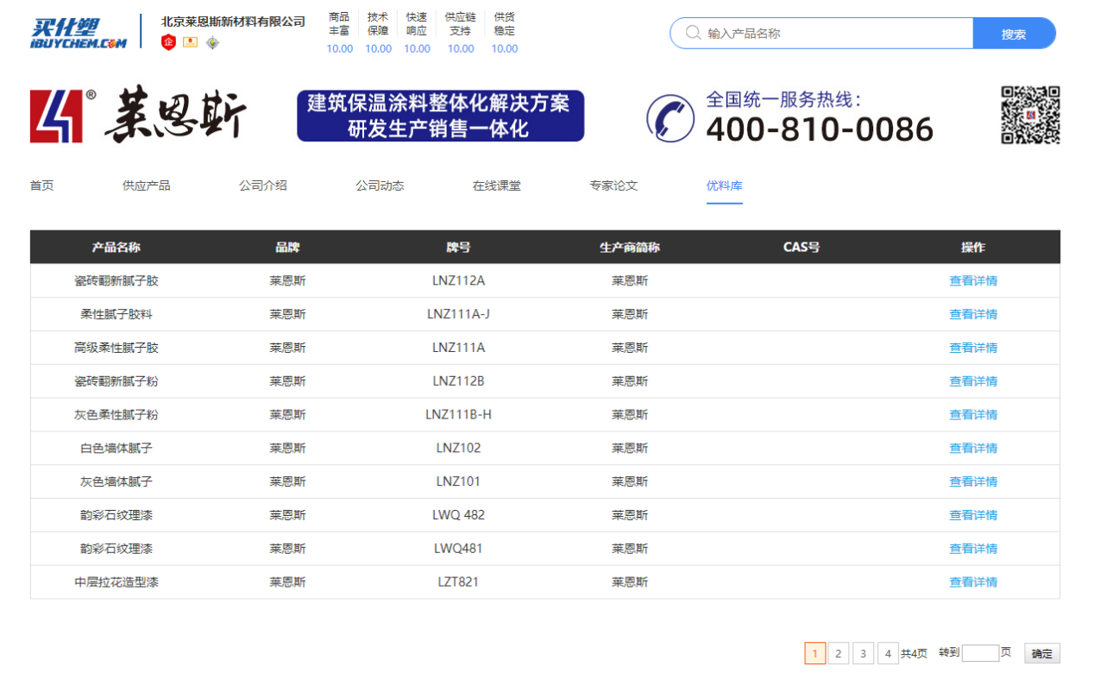The width and height of the screenshot is (1094, 679).
Task: Click the blue telephone hotline icon
Action: (670, 117)
